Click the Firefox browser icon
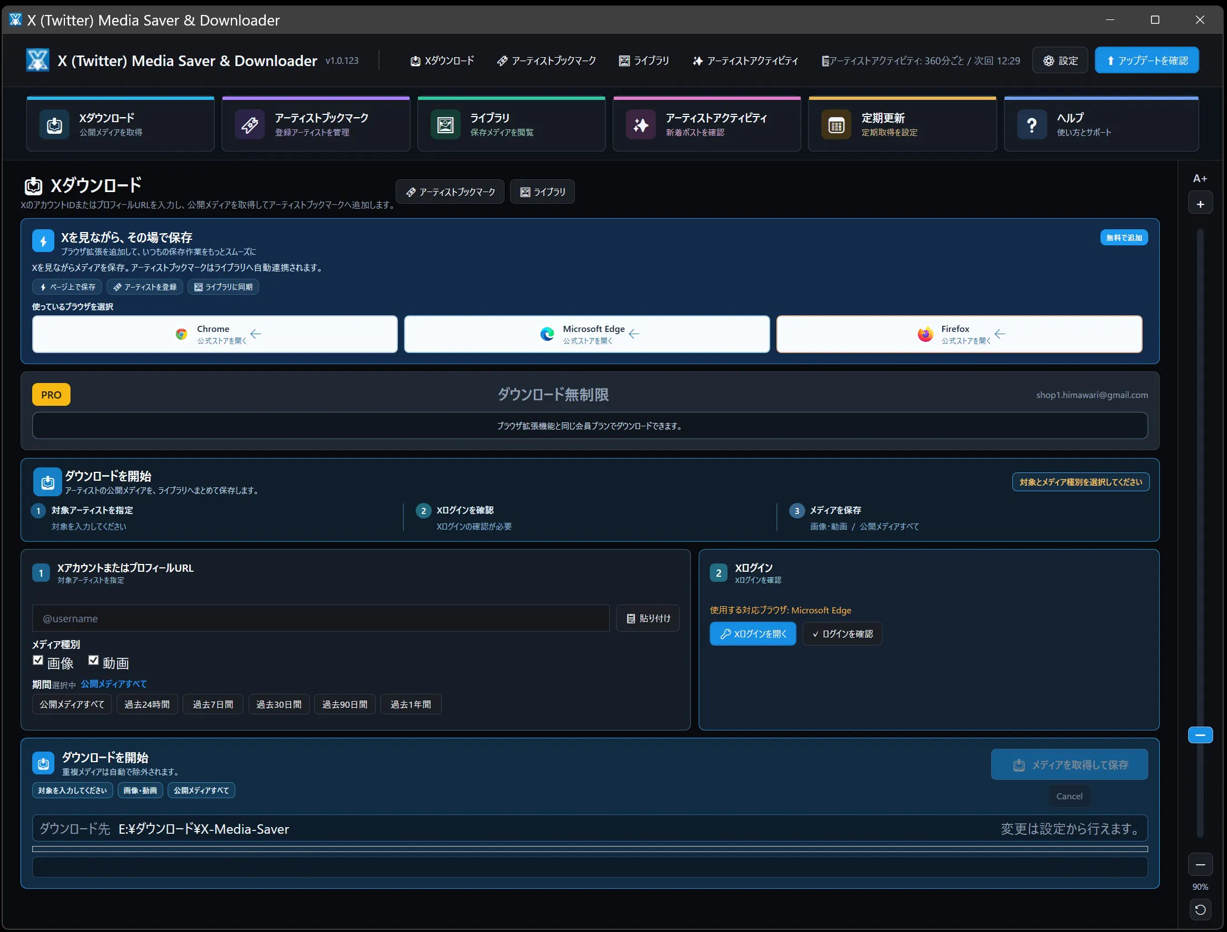This screenshot has height=932, width=1227. (x=925, y=334)
